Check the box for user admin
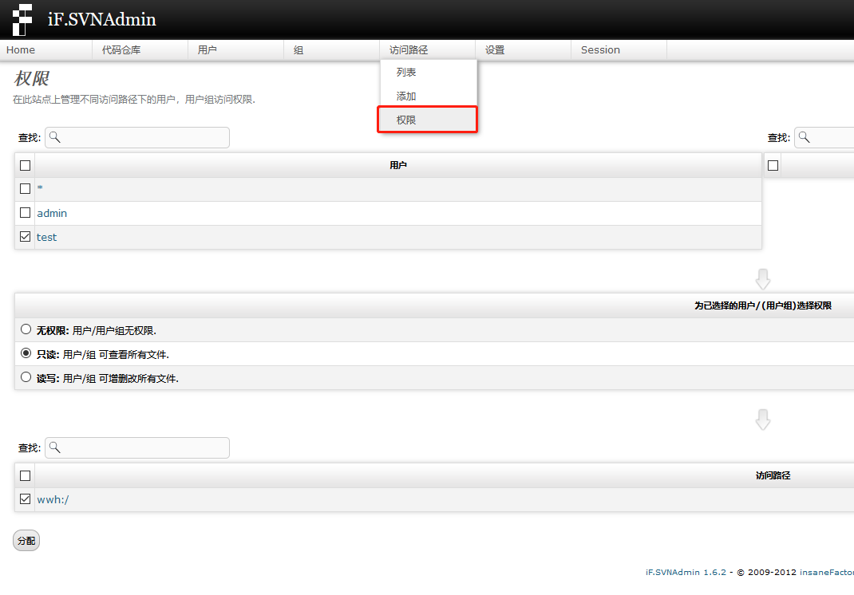This screenshot has width=854, height=595. tap(25, 213)
